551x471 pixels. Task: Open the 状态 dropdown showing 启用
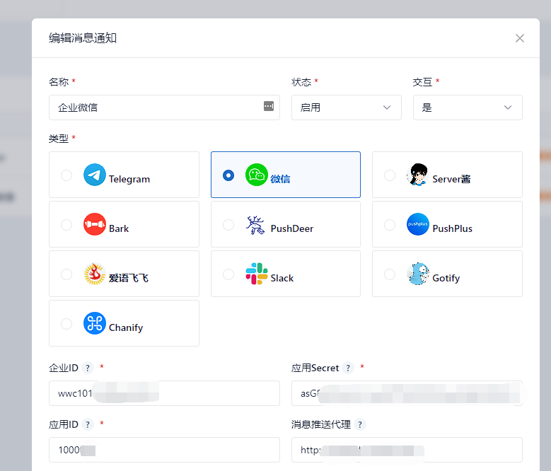click(346, 107)
